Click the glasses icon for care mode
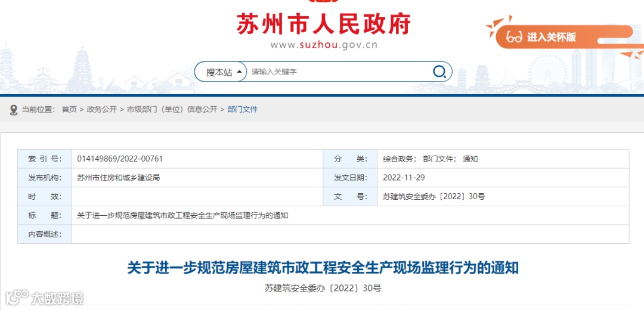The image size is (644, 310). (x=514, y=37)
